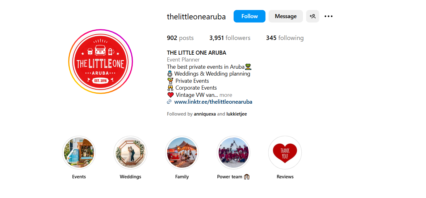Send a message via Message button
Image resolution: width=426 pixels, height=198 pixels.
pyautogui.click(x=286, y=16)
